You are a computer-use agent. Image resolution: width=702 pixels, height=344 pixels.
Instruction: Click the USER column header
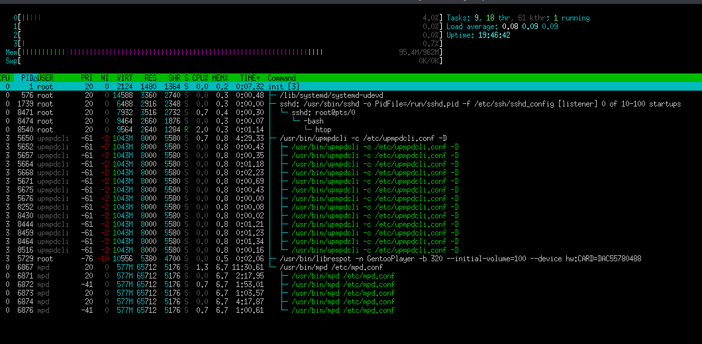click(x=46, y=78)
